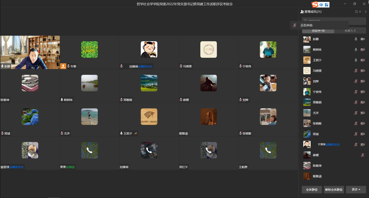Click 韩树林's crossed-out camera icon
Image resolution: width=369 pixels, height=198 pixels.
click(x=363, y=50)
